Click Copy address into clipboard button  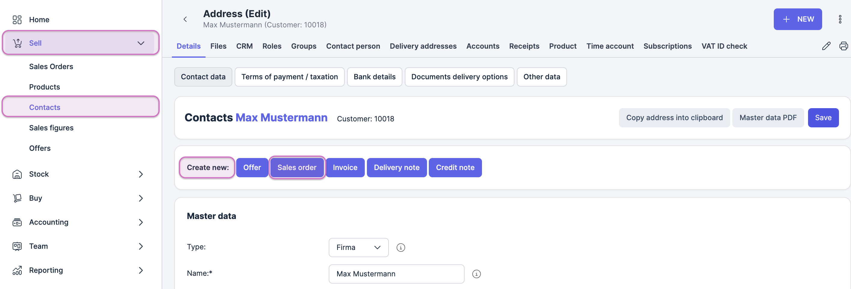[x=674, y=117]
